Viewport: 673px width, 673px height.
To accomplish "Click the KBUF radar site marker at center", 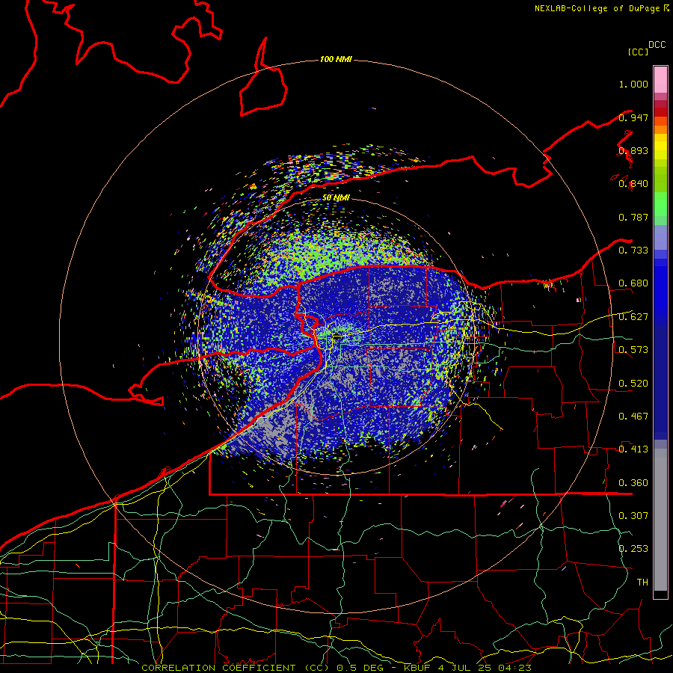I will (337, 336).
